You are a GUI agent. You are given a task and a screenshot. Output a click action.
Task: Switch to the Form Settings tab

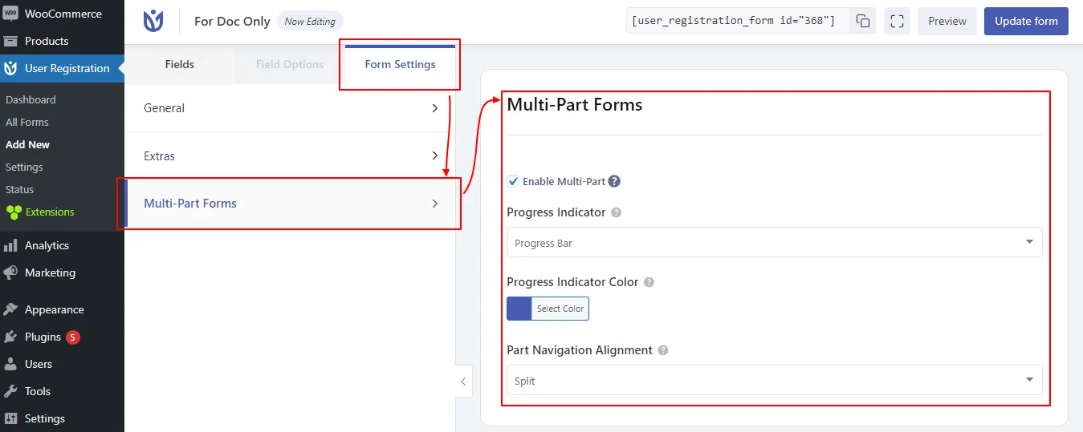tap(400, 65)
